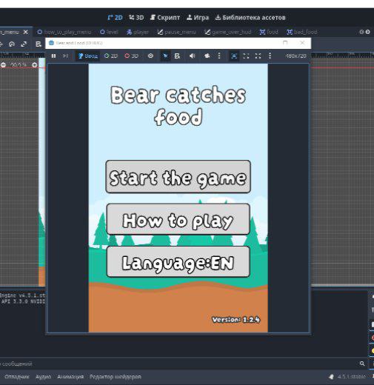
Task: Click the stretch to fit icon
Action: [258, 56]
